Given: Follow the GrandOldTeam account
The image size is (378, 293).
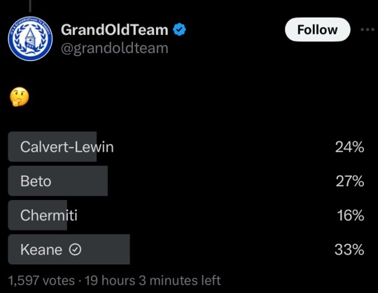Looking at the screenshot, I should click(x=318, y=29).
